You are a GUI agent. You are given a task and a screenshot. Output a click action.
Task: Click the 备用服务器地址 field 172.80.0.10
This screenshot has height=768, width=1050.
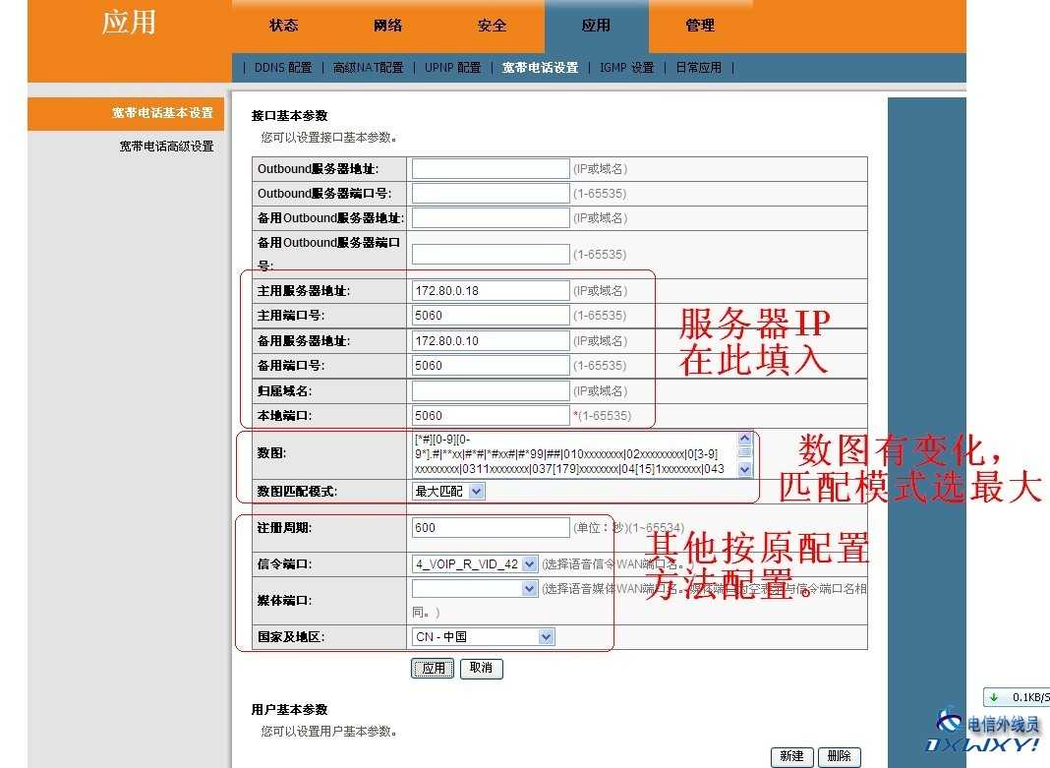[491, 341]
